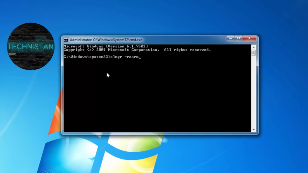308x173 pixels.
Task: Maximize the Administrator cmd.exe window
Action: tap(239, 38)
